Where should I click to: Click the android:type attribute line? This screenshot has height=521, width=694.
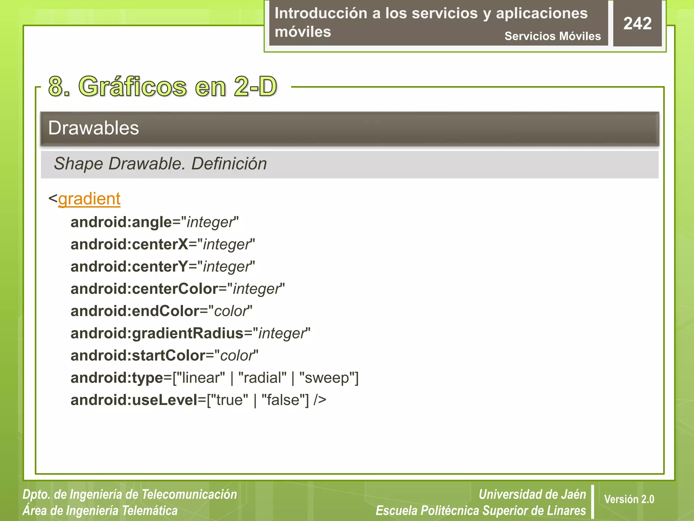(215, 378)
